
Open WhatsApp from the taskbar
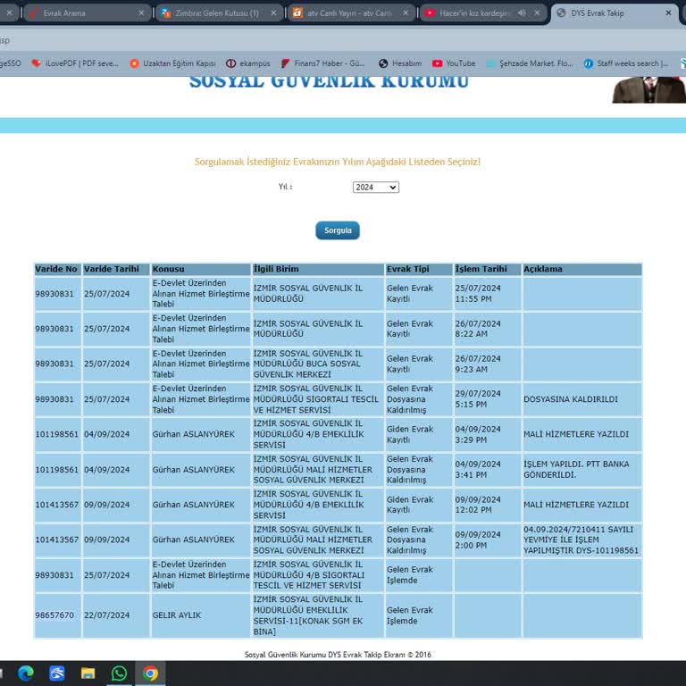tap(119, 673)
